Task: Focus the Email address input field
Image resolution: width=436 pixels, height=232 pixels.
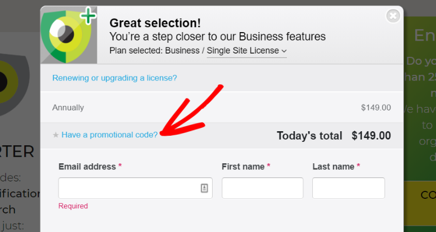Action: point(136,188)
